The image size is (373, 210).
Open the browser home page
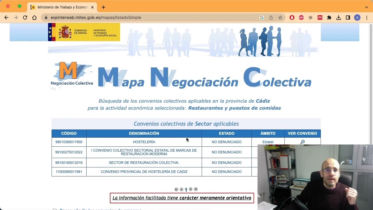point(34,17)
